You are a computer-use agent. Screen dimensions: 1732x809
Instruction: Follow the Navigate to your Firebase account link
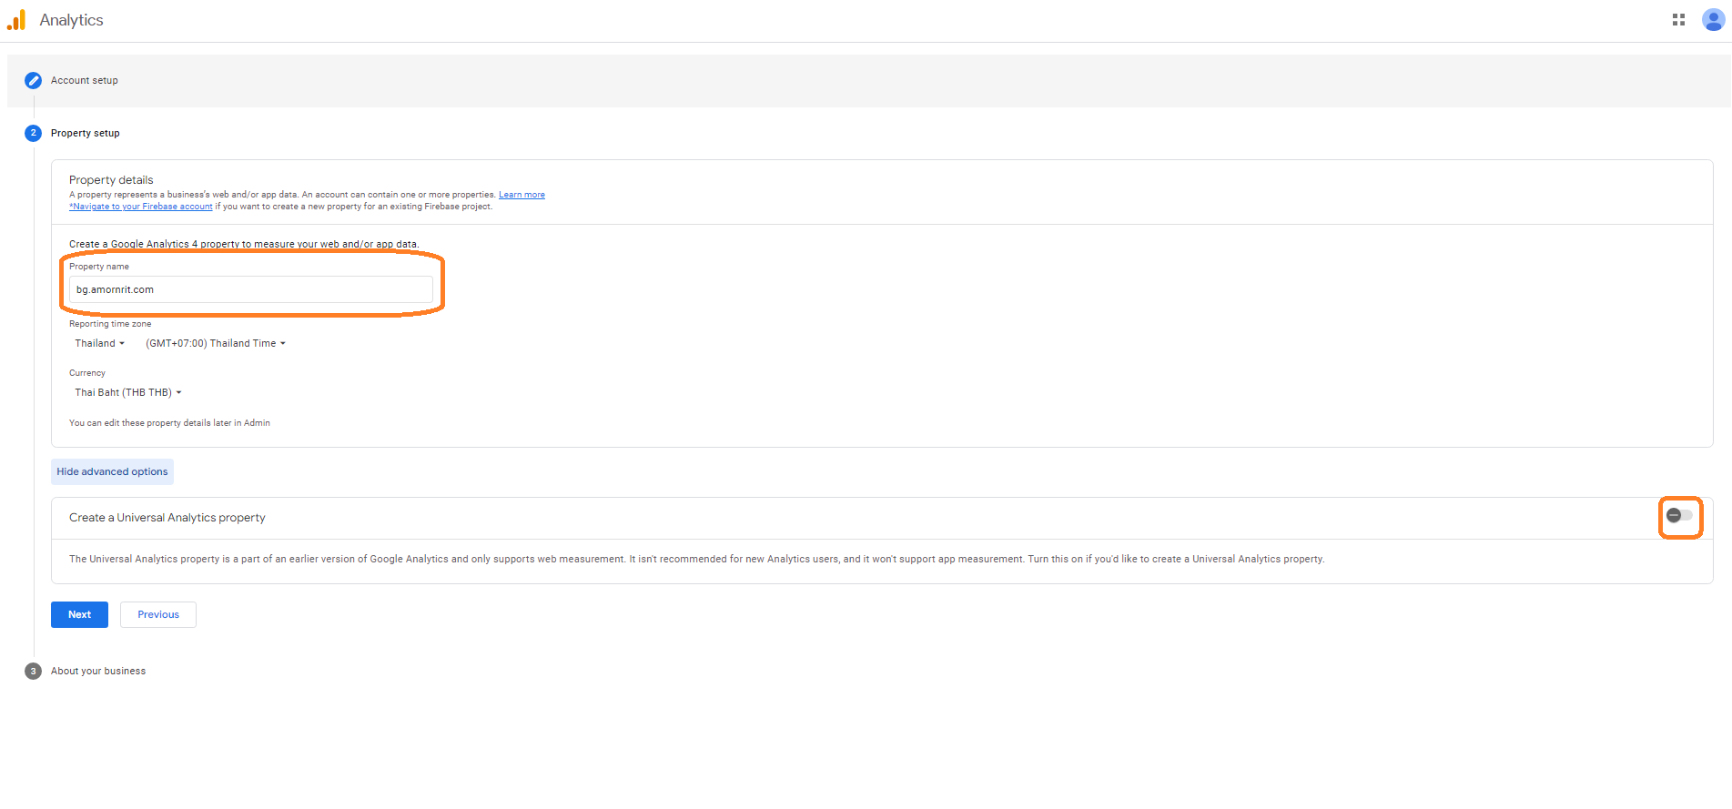(x=141, y=207)
